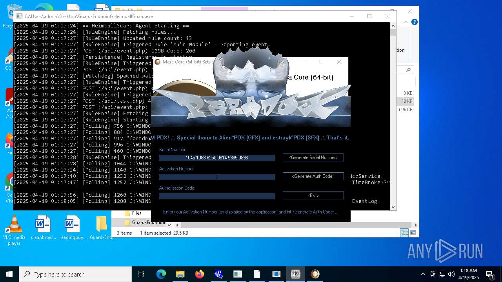502x282 pixels.
Task: Click the 'Type here to search' taskbar box
Action: (x=75, y=274)
